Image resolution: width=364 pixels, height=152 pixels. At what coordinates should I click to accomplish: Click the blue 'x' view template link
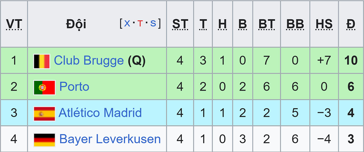(127, 23)
